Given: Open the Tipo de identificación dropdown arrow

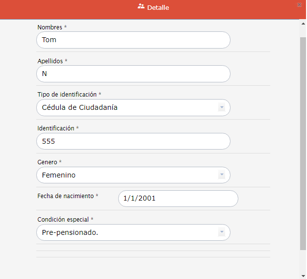Looking at the screenshot, I should click(x=222, y=107).
